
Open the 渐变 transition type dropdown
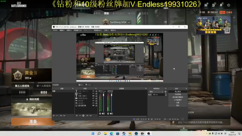point(156,92)
